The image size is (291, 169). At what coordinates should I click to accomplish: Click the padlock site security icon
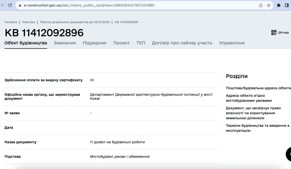[20, 5]
